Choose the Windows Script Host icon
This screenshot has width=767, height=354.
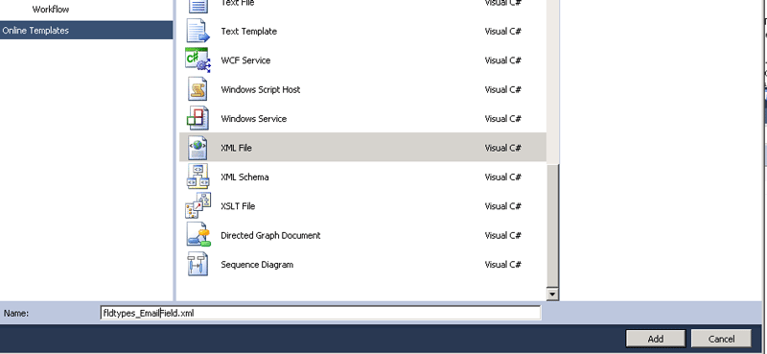click(x=198, y=89)
